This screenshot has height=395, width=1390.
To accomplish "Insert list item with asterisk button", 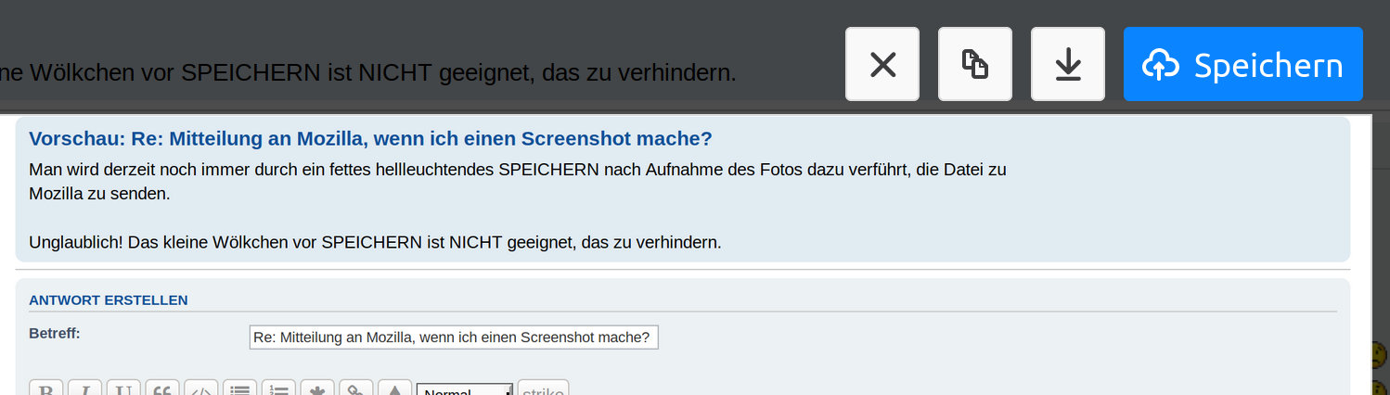I will pyautogui.click(x=317, y=389).
